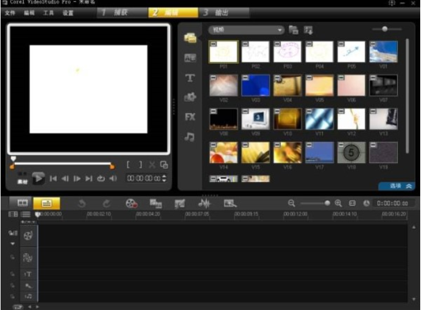Adjust the thumbnail size slider
The width and height of the screenshot is (422, 310).
pyautogui.click(x=385, y=28)
